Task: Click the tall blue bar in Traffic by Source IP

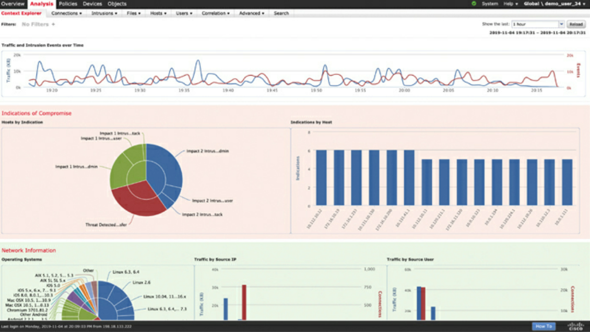Action: [x=226, y=309]
